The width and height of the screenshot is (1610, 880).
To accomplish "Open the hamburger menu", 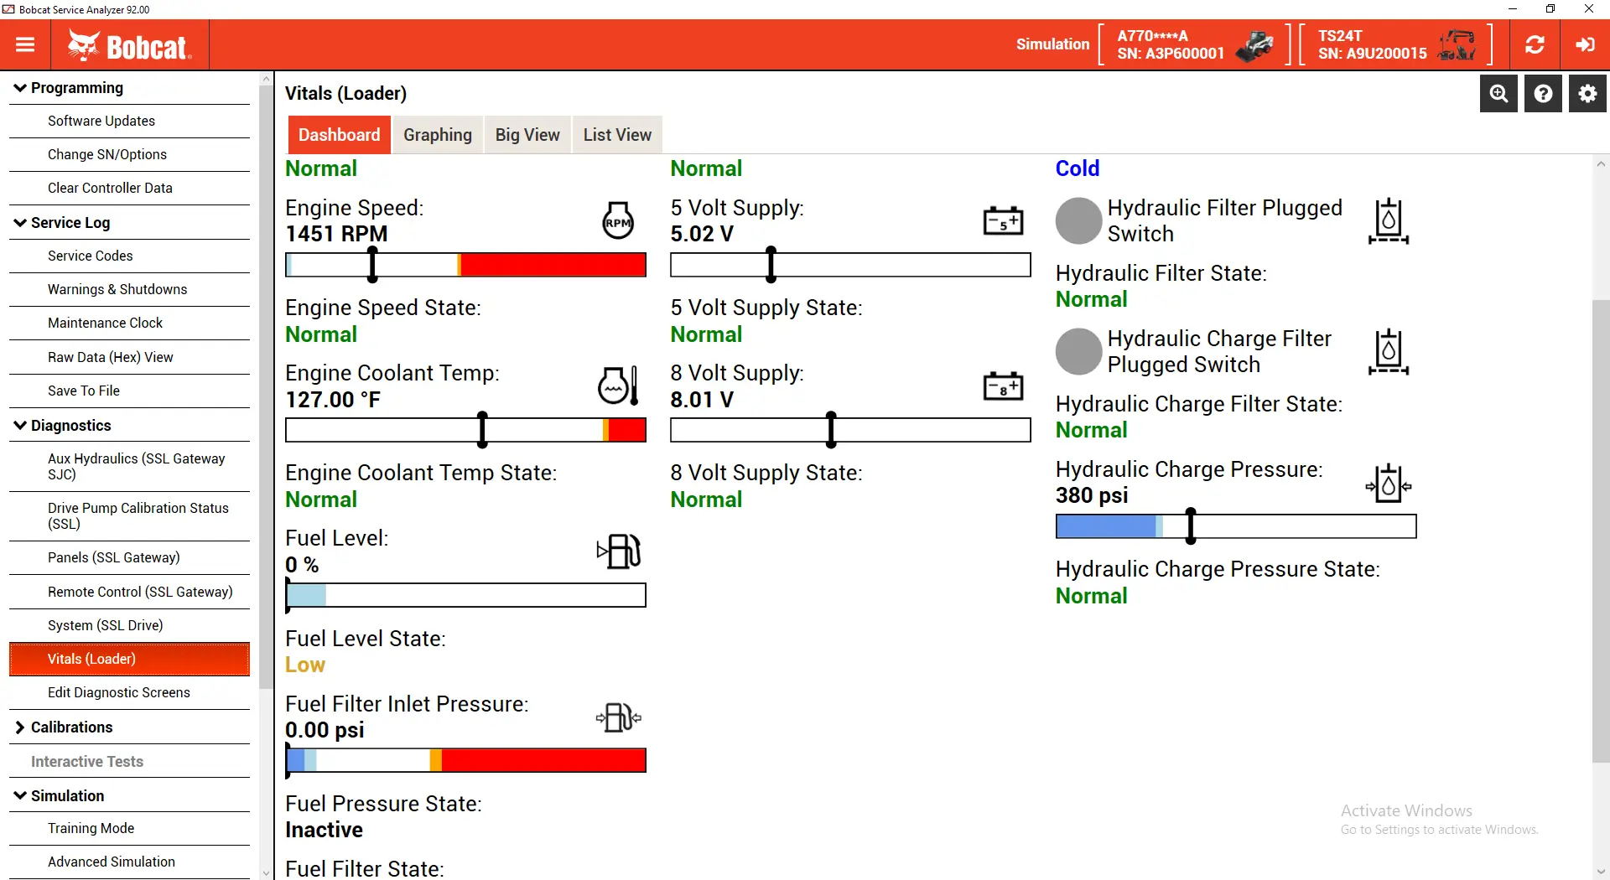I will click(25, 45).
